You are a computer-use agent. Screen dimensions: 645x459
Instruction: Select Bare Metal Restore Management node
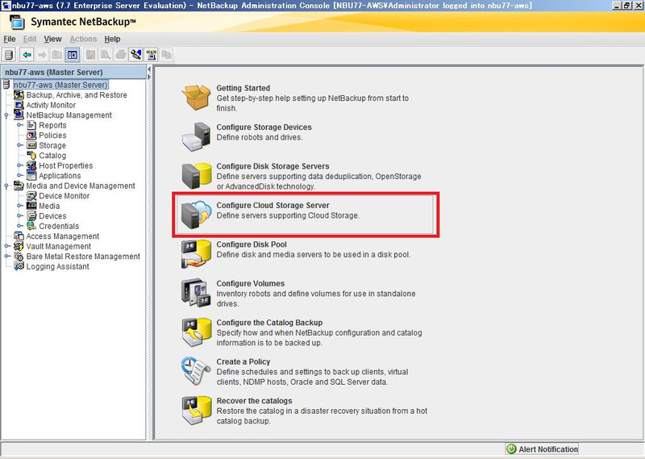83,257
